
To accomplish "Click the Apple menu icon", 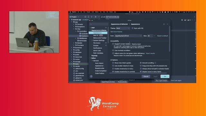I will coord(70,12).
